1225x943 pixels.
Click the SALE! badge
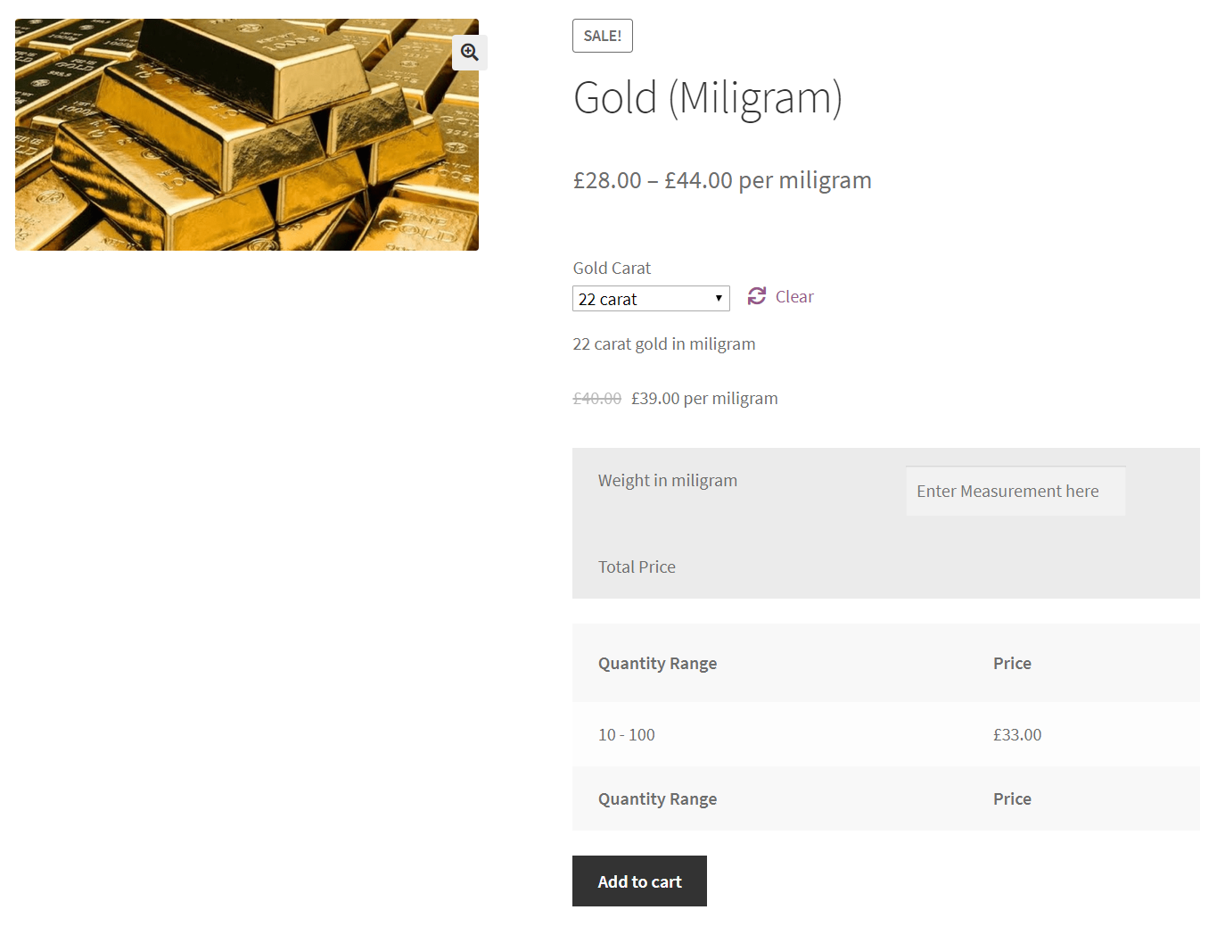point(603,36)
